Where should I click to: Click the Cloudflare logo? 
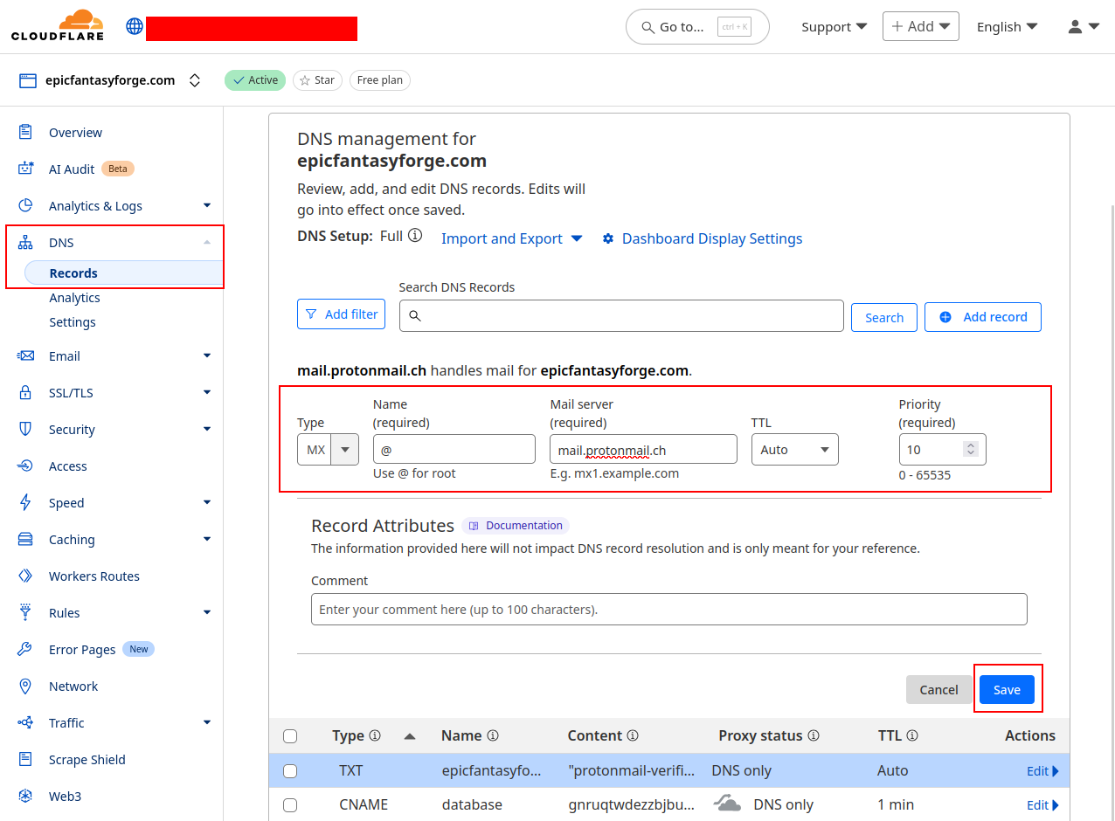(x=58, y=25)
